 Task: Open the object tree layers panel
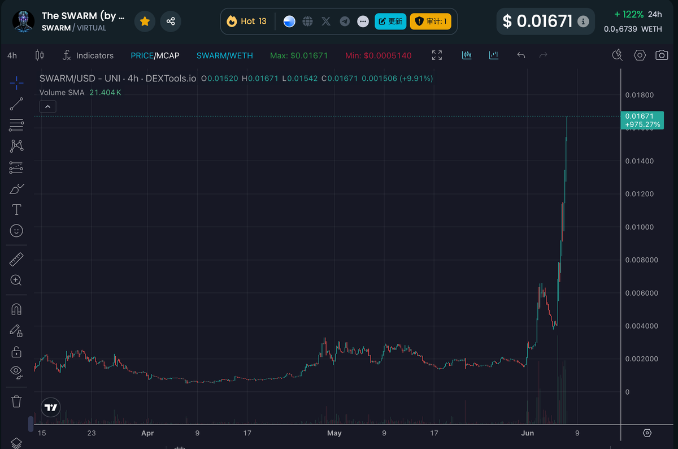17,442
